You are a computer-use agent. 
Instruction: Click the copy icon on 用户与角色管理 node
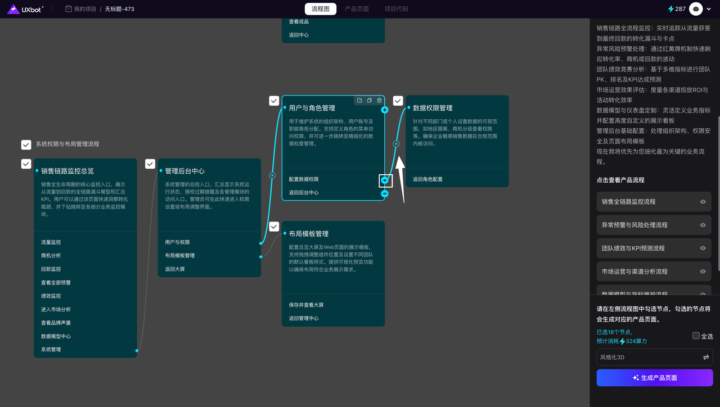[x=370, y=101]
